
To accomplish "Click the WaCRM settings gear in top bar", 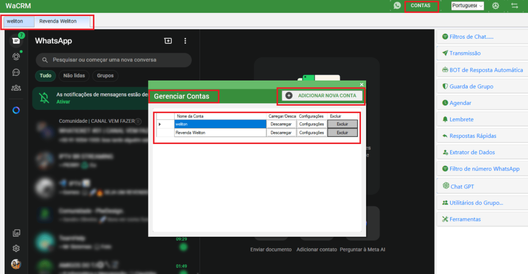I will pyautogui.click(x=496, y=6).
